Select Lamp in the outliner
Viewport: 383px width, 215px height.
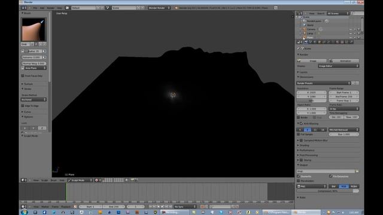coord(310,33)
